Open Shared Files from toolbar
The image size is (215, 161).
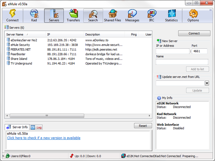(113, 16)
